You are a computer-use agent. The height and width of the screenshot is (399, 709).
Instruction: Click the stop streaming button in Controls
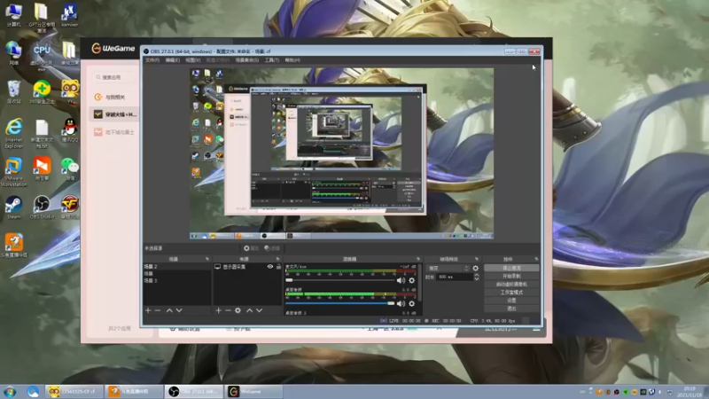click(511, 269)
